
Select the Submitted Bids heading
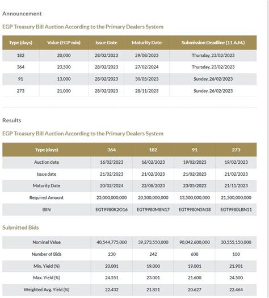pos(20,227)
